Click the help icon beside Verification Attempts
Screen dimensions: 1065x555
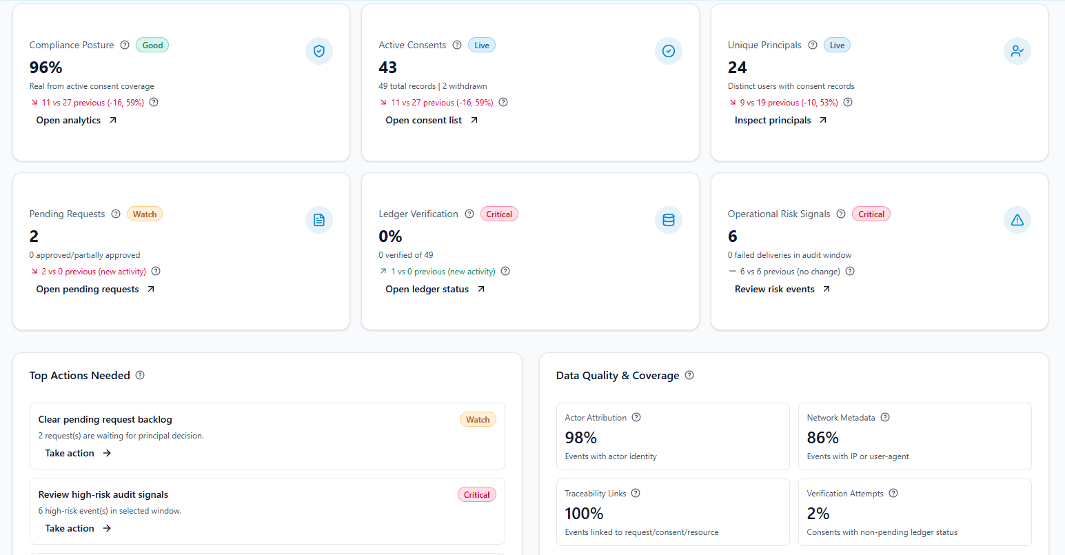click(893, 493)
